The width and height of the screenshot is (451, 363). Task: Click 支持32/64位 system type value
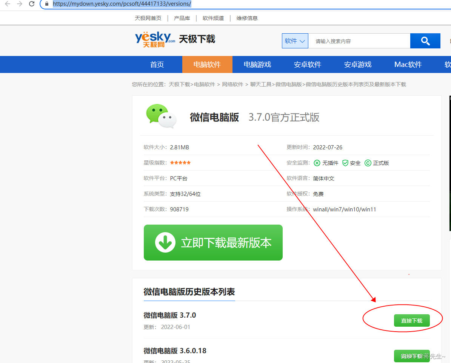185,194
